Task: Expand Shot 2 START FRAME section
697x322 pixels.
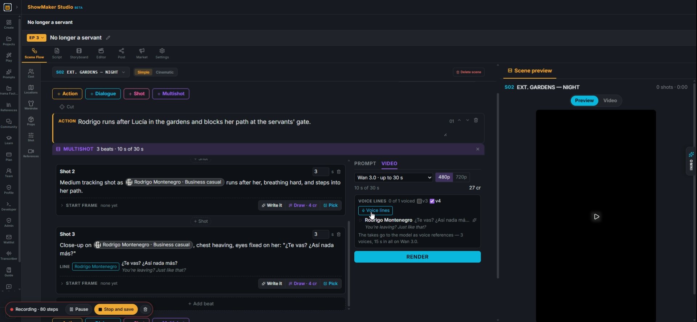Action: 89,206
